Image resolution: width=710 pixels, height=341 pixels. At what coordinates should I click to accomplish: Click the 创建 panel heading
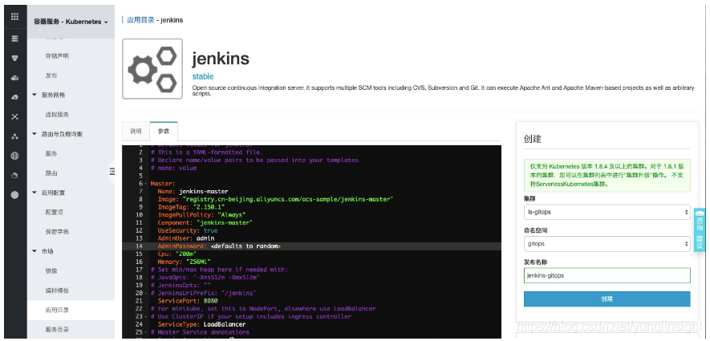pos(533,139)
